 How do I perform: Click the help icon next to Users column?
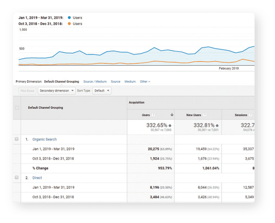click(x=153, y=115)
